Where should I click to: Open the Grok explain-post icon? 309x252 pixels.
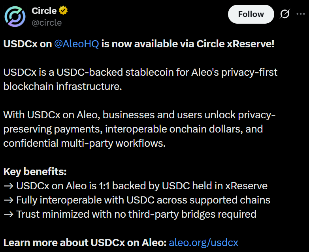[285, 14]
